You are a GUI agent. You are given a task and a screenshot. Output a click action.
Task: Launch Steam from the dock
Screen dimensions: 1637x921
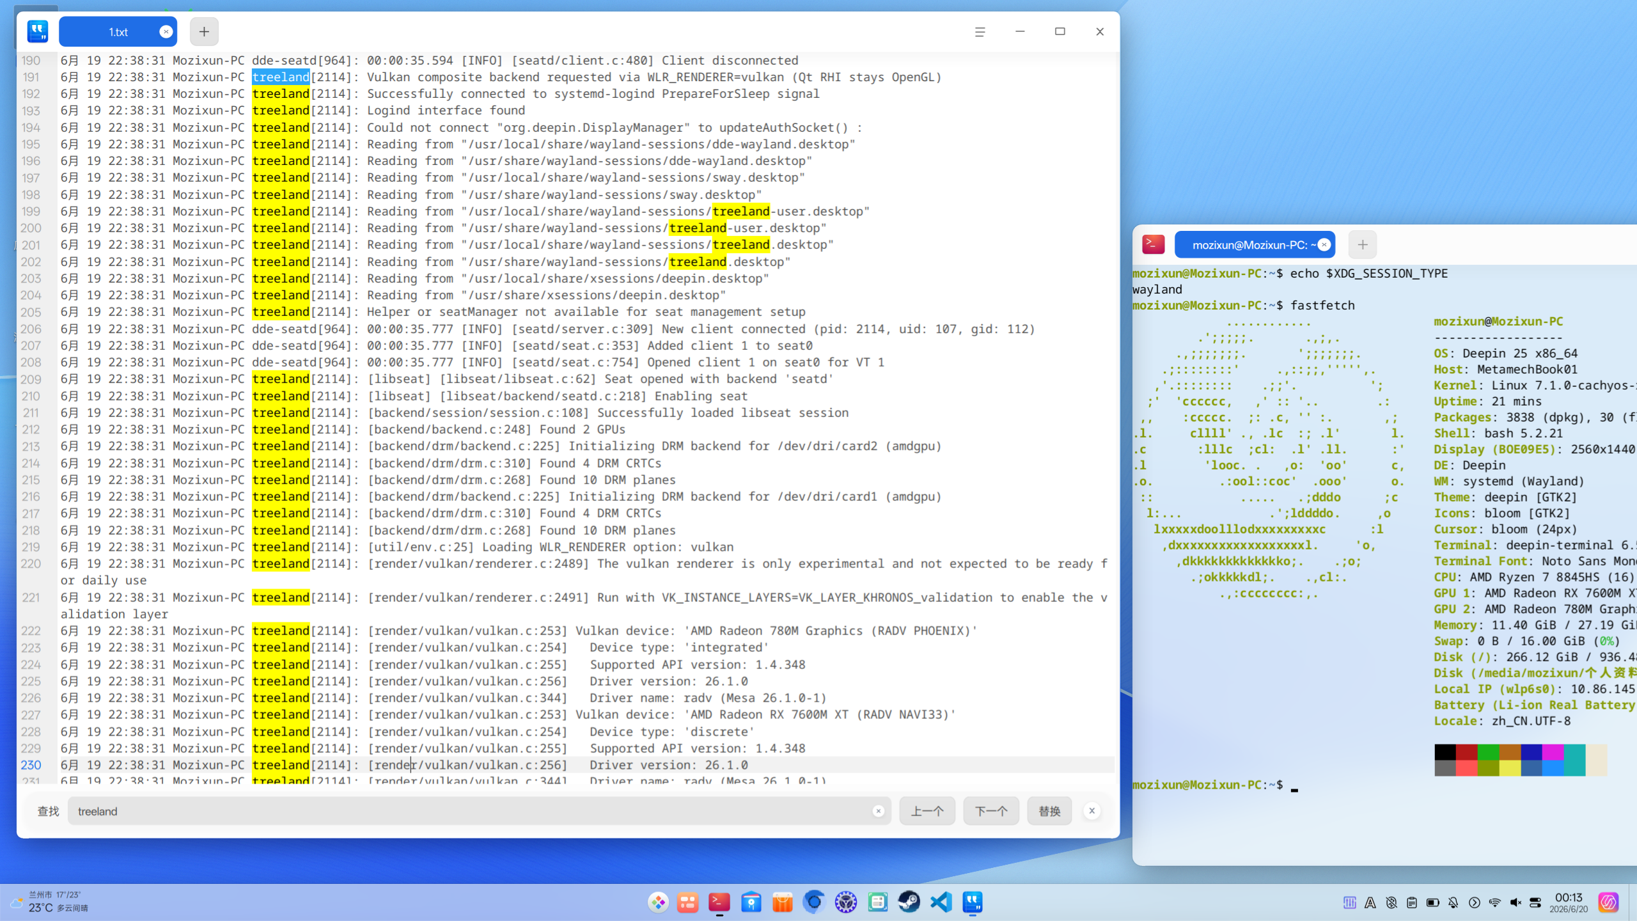point(909,902)
